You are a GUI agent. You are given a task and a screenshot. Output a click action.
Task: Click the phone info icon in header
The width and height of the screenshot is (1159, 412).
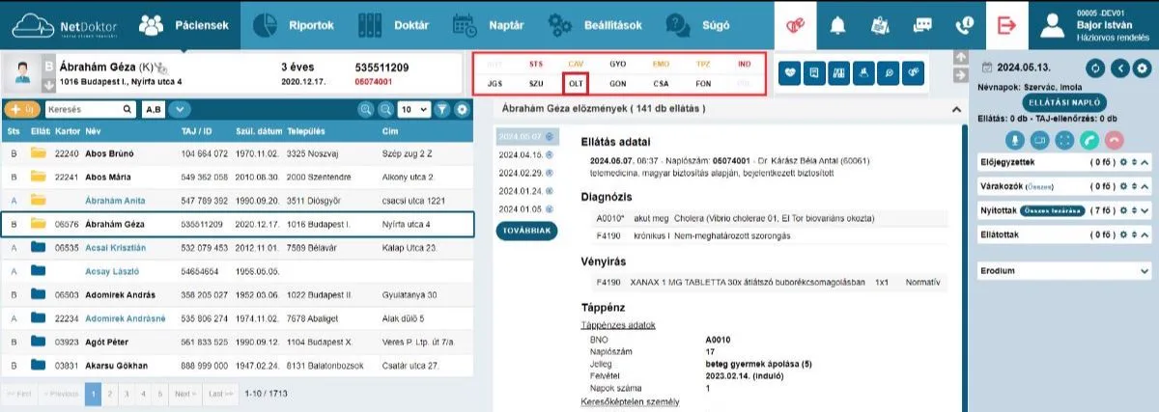pyautogui.click(x=963, y=25)
